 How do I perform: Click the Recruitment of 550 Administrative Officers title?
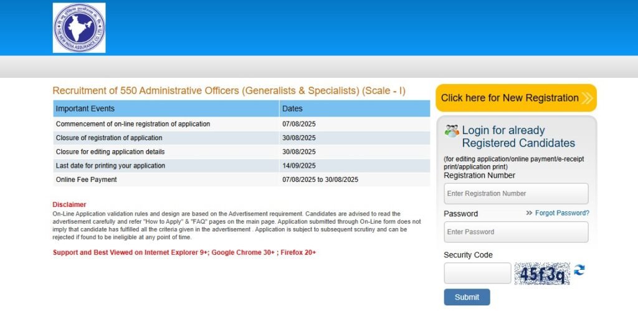229,91
